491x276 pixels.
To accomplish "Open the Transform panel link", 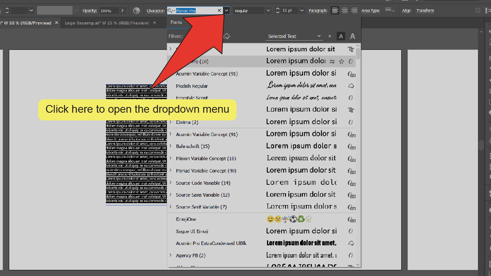I will (425, 11).
